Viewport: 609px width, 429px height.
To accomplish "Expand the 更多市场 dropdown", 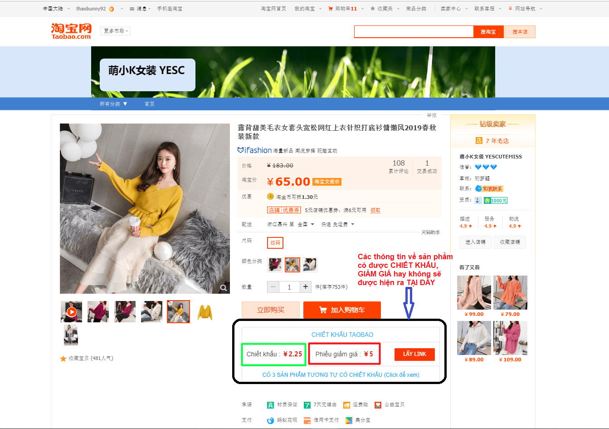I will click(116, 31).
